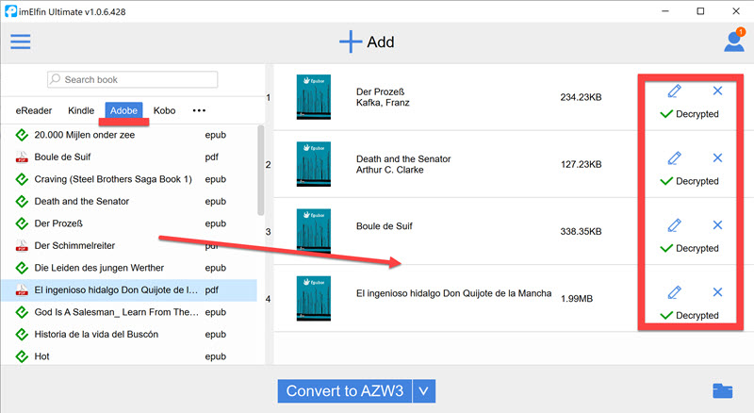This screenshot has height=413, width=754.
Task: Open the Death and the Senator cover thumbnail
Action: click(x=314, y=164)
